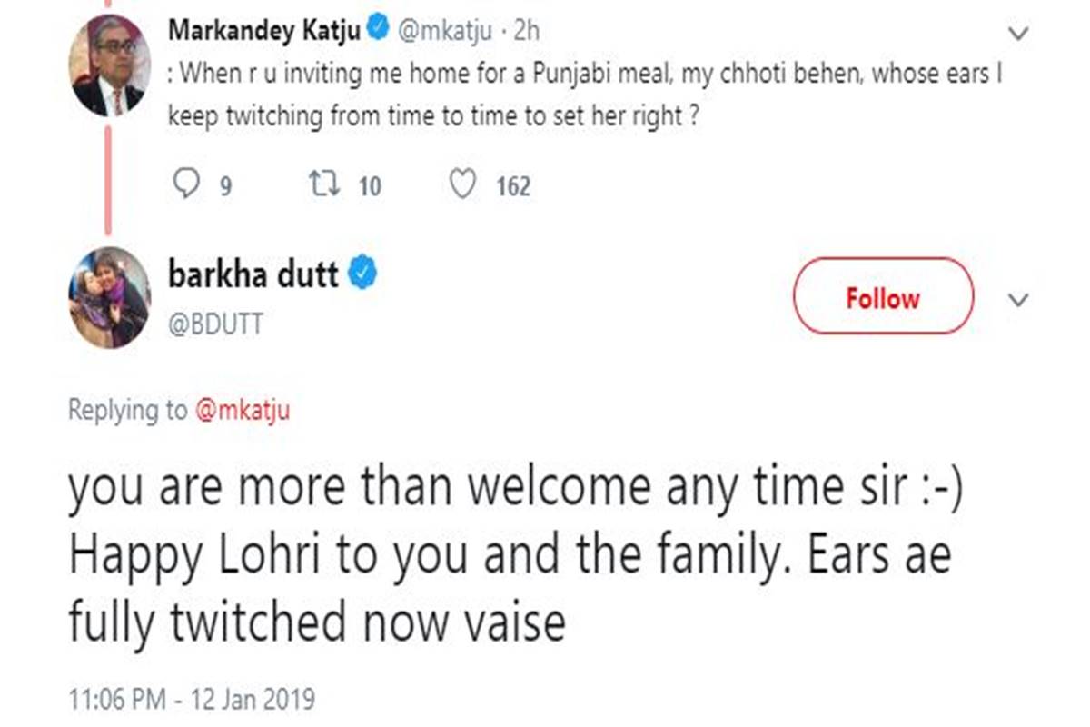Click the reply speech bubble icon
The height and width of the screenshot is (727, 1090).
click(x=187, y=185)
